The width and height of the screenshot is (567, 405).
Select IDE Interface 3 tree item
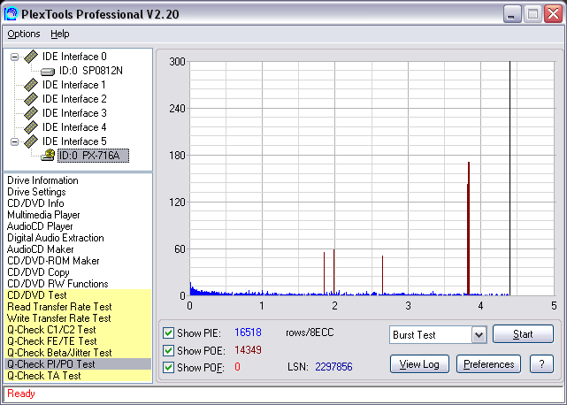tap(74, 113)
